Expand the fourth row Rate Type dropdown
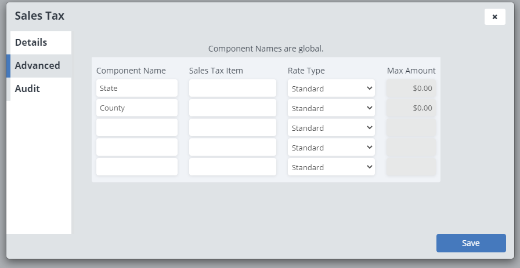Screen dimensions: 520x268 331,148
